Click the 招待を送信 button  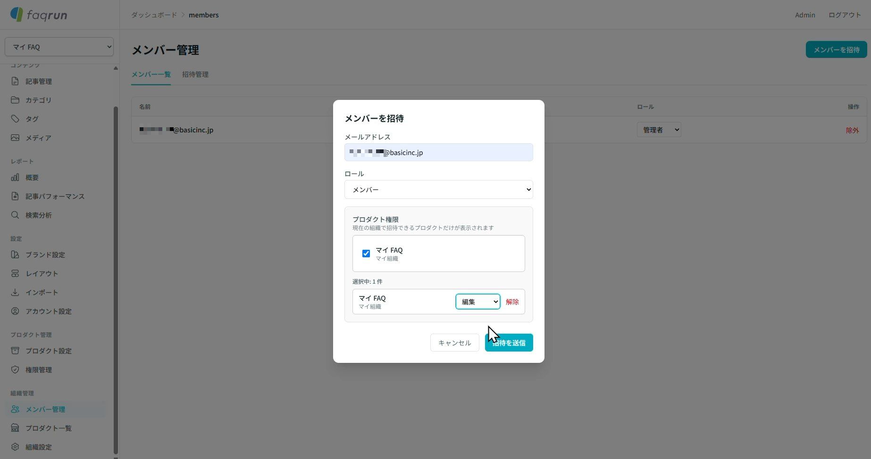[x=509, y=343]
